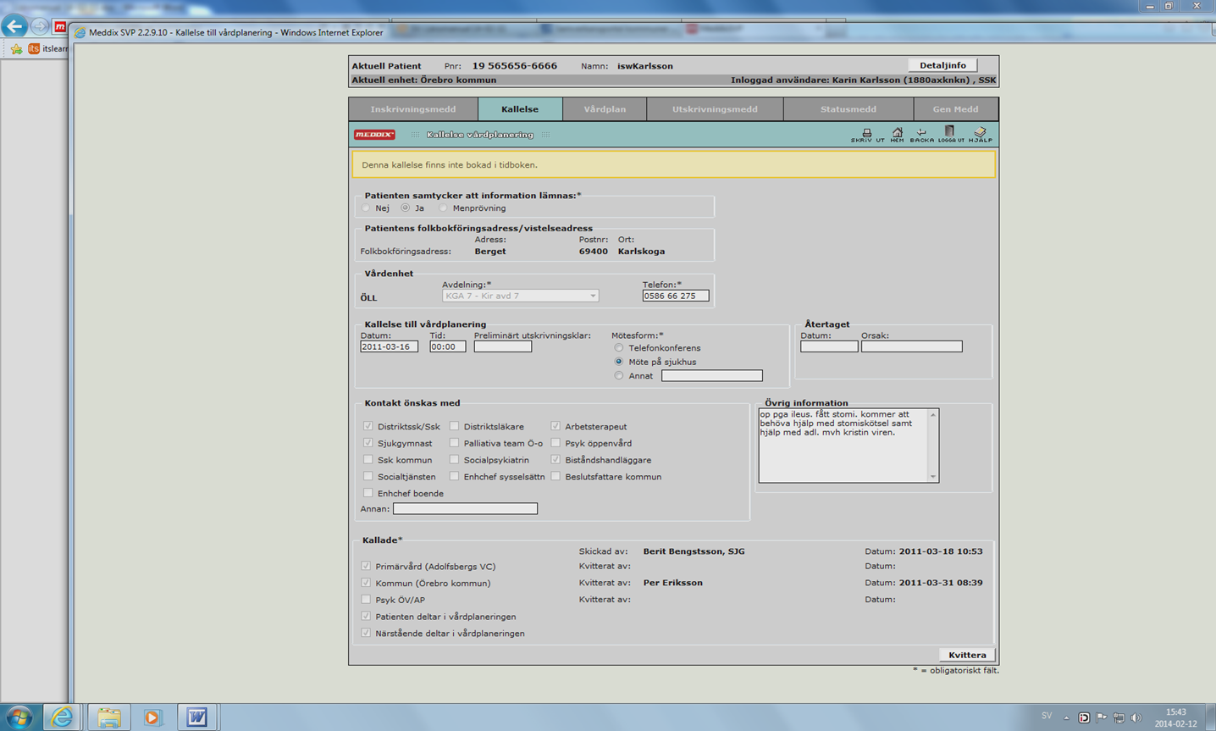Open the Vårdplan tab
This screenshot has width=1216, height=731.
click(x=605, y=109)
